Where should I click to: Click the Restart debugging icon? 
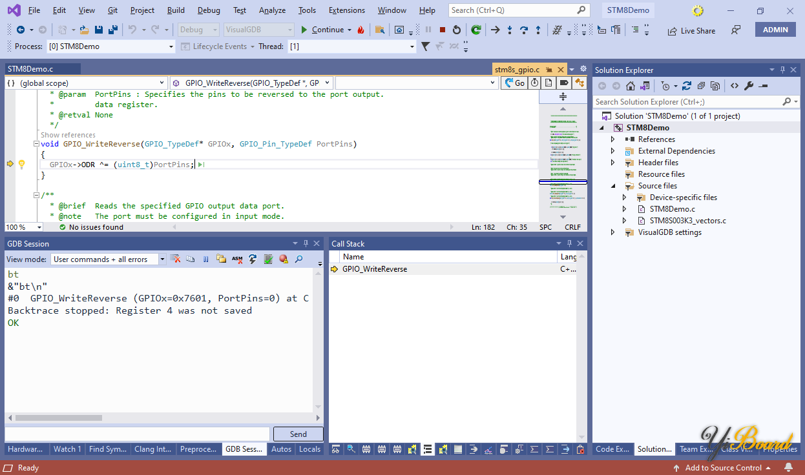click(457, 30)
